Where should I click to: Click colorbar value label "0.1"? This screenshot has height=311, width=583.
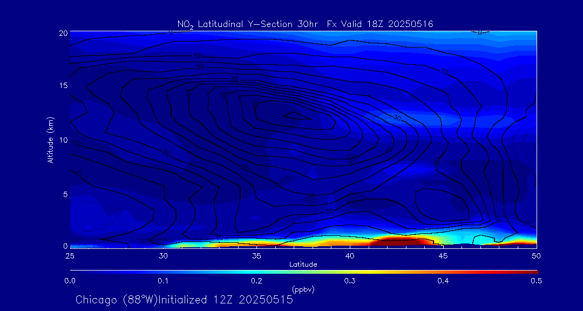click(163, 281)
